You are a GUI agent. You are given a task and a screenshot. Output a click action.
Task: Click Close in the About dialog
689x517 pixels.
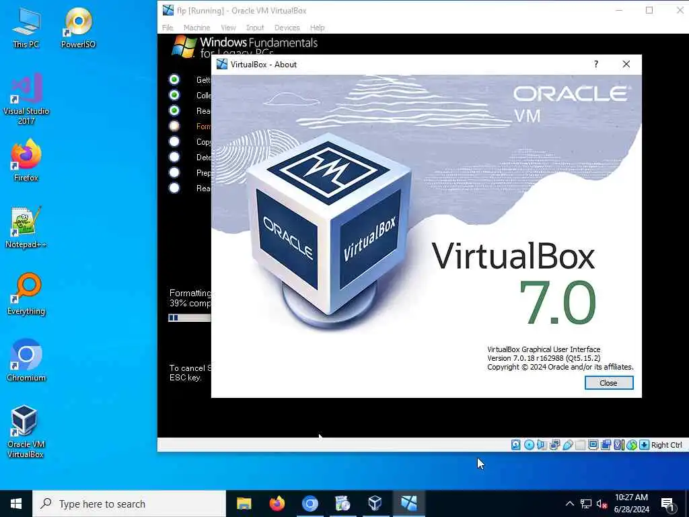(608, 383)
